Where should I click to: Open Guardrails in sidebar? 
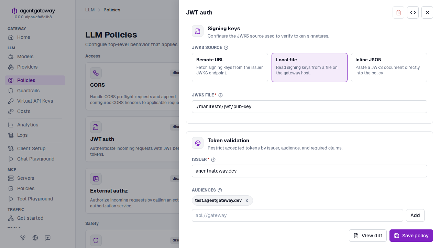(35, 91)
